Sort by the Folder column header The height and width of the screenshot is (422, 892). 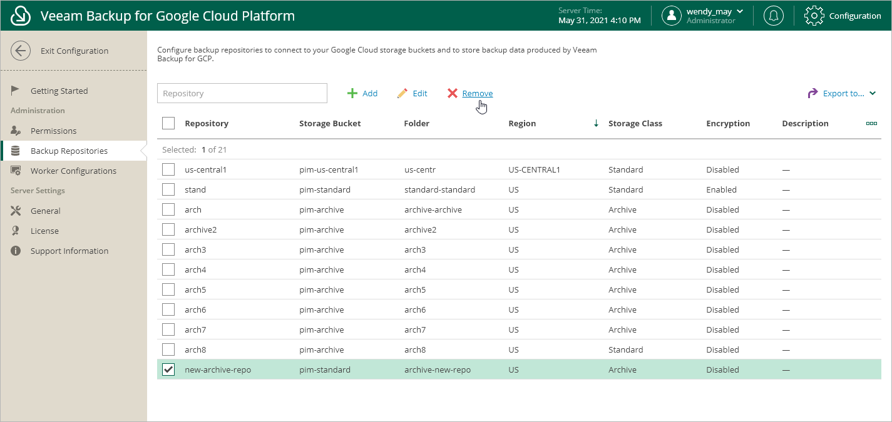point(417,123)
